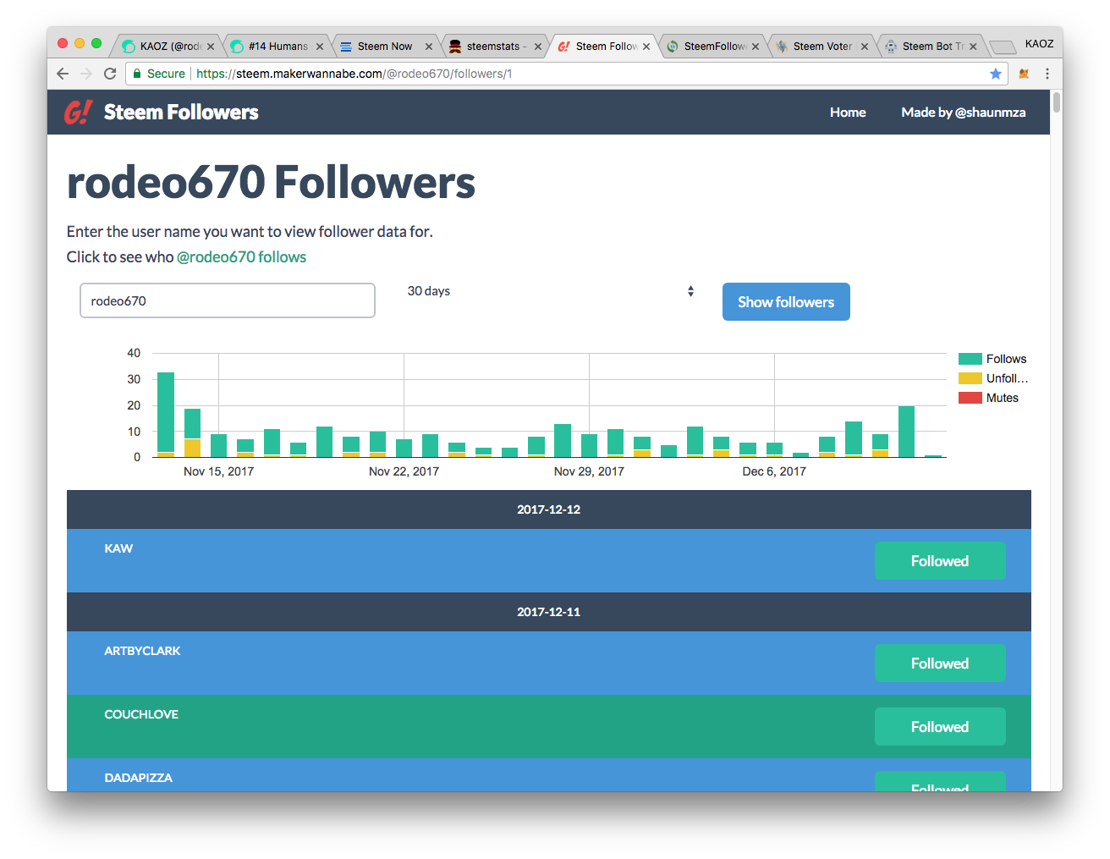This screenshot has height=859, width=1110.
Task: Close the Steem Voter tab
Action: pyautogui.click(x=865, y=47)
